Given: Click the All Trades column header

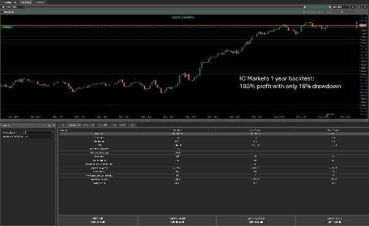Looking at the screenshot, I should coord(177,130).
